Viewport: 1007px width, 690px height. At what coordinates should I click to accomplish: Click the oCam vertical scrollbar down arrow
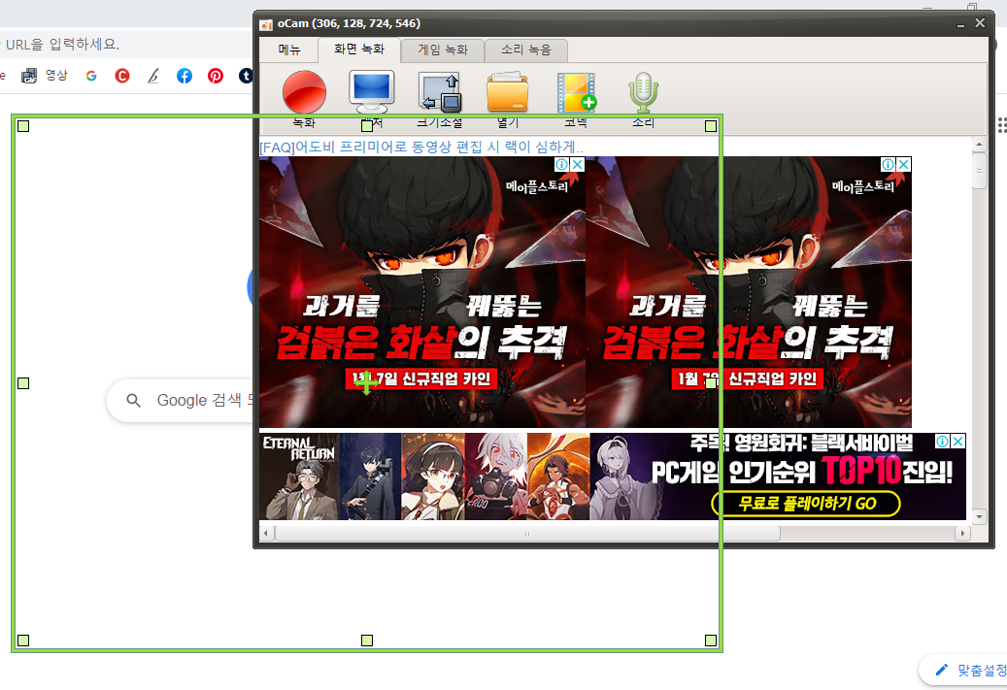pyautogui.click(x=979, y=516)
